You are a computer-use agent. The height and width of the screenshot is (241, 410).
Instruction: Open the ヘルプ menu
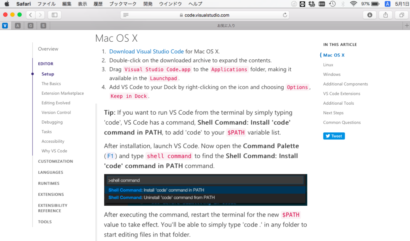(x=195, y=4)
